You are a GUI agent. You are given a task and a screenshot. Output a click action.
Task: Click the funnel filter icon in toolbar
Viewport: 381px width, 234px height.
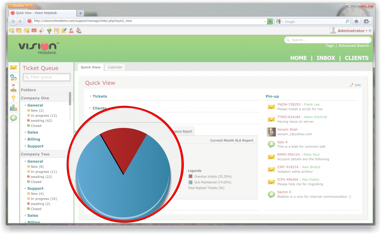[x=49, y=31]
